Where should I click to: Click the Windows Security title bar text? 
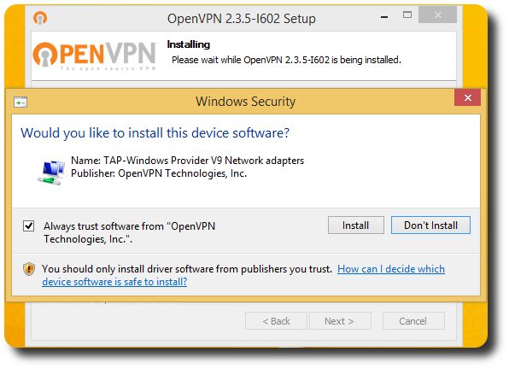[245, 102]
